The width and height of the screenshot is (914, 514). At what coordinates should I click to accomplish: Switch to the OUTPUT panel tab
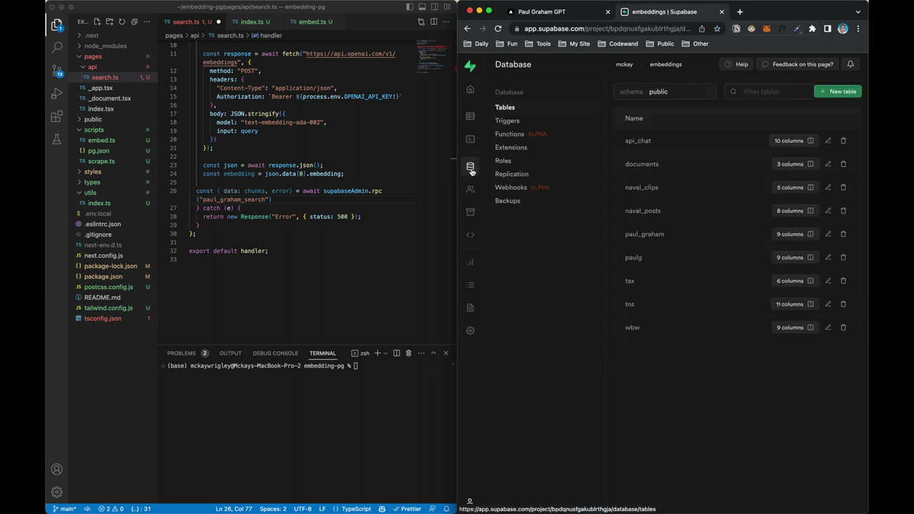[230, 353]
